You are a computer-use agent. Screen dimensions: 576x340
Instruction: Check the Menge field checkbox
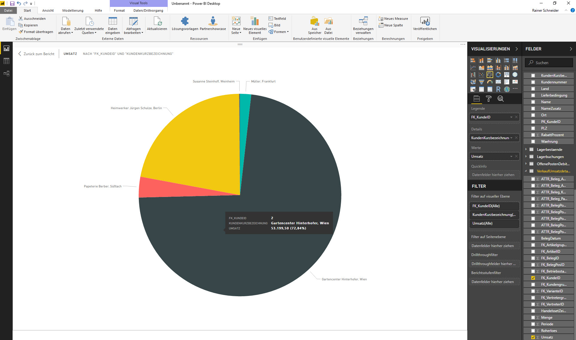533,318
